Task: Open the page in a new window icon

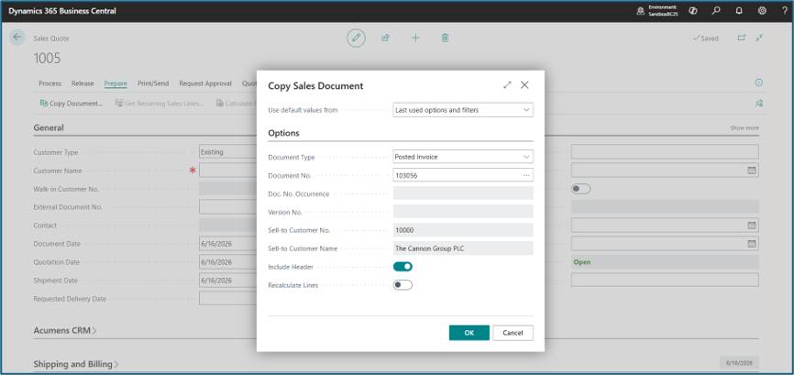Action: (742, 38)
